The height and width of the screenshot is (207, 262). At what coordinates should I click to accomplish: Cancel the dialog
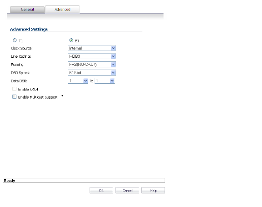pyautogui.click(x=127, y=191)
